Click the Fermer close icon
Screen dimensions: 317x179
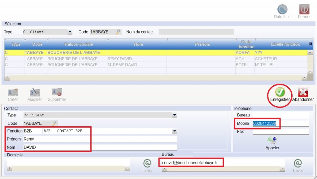304,9
